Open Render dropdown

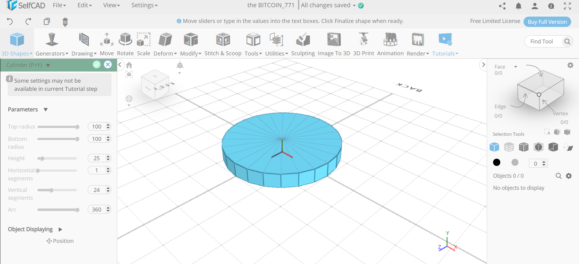418,44
